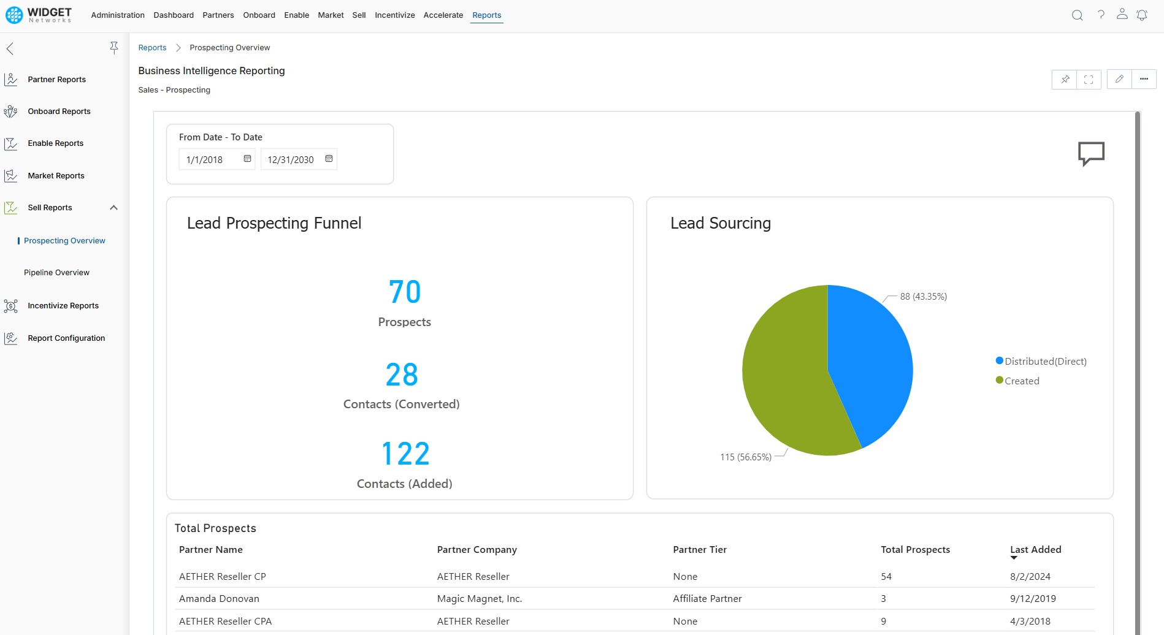1164x635 pixels.
Task: Open the comment speech bubble icon
Action: pos(1091,153)
